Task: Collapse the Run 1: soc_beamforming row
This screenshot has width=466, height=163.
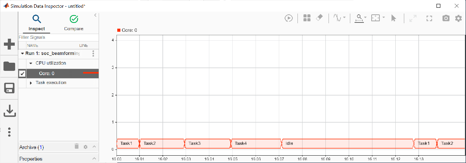Action: [x=23, y=53]
